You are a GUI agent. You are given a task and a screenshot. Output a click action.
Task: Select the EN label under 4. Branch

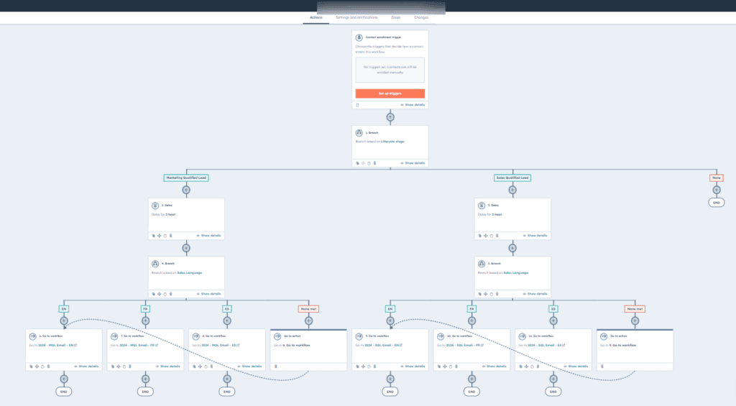(x=64, y=309)
